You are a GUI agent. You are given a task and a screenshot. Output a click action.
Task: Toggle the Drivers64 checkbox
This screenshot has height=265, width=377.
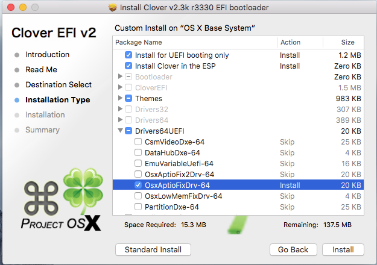point(128,120)
